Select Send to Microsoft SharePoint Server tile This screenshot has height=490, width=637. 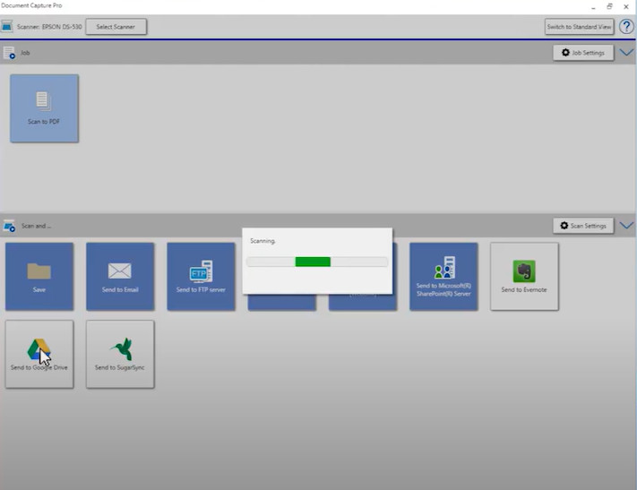pos(443,276)
